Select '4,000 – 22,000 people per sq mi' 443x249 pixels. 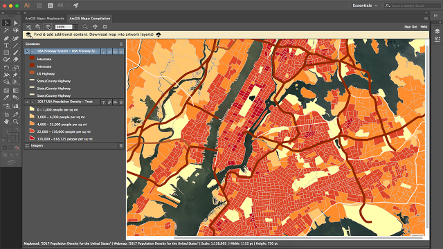[62, 124]
